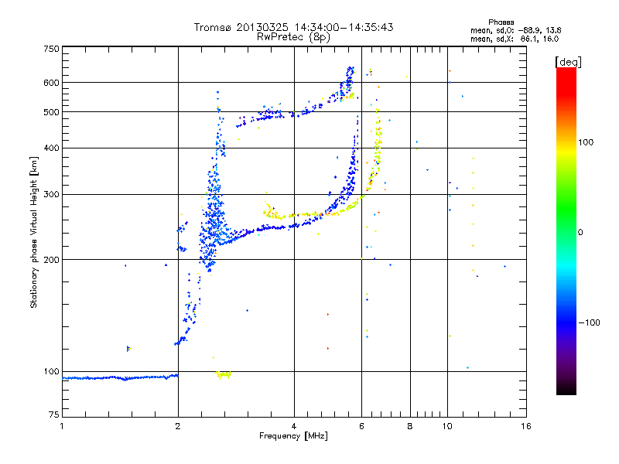Click the colorbar label '0'
The width and height of the screenshot is (619, 464).
580,233
